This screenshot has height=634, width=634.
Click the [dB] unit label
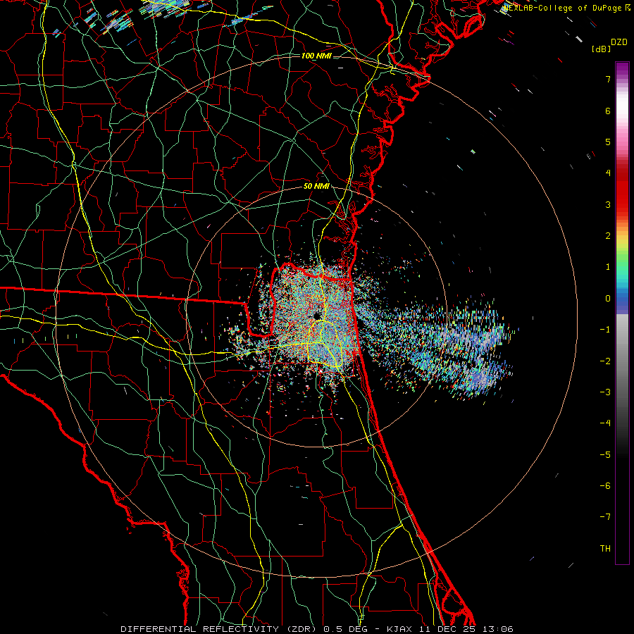602,49
